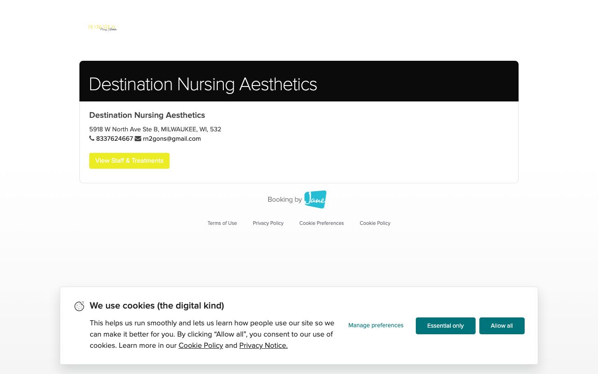Click the underlined 'Cookie Policy' link in banner text
This screenshot has width=598, height=374.
point(200,345)
